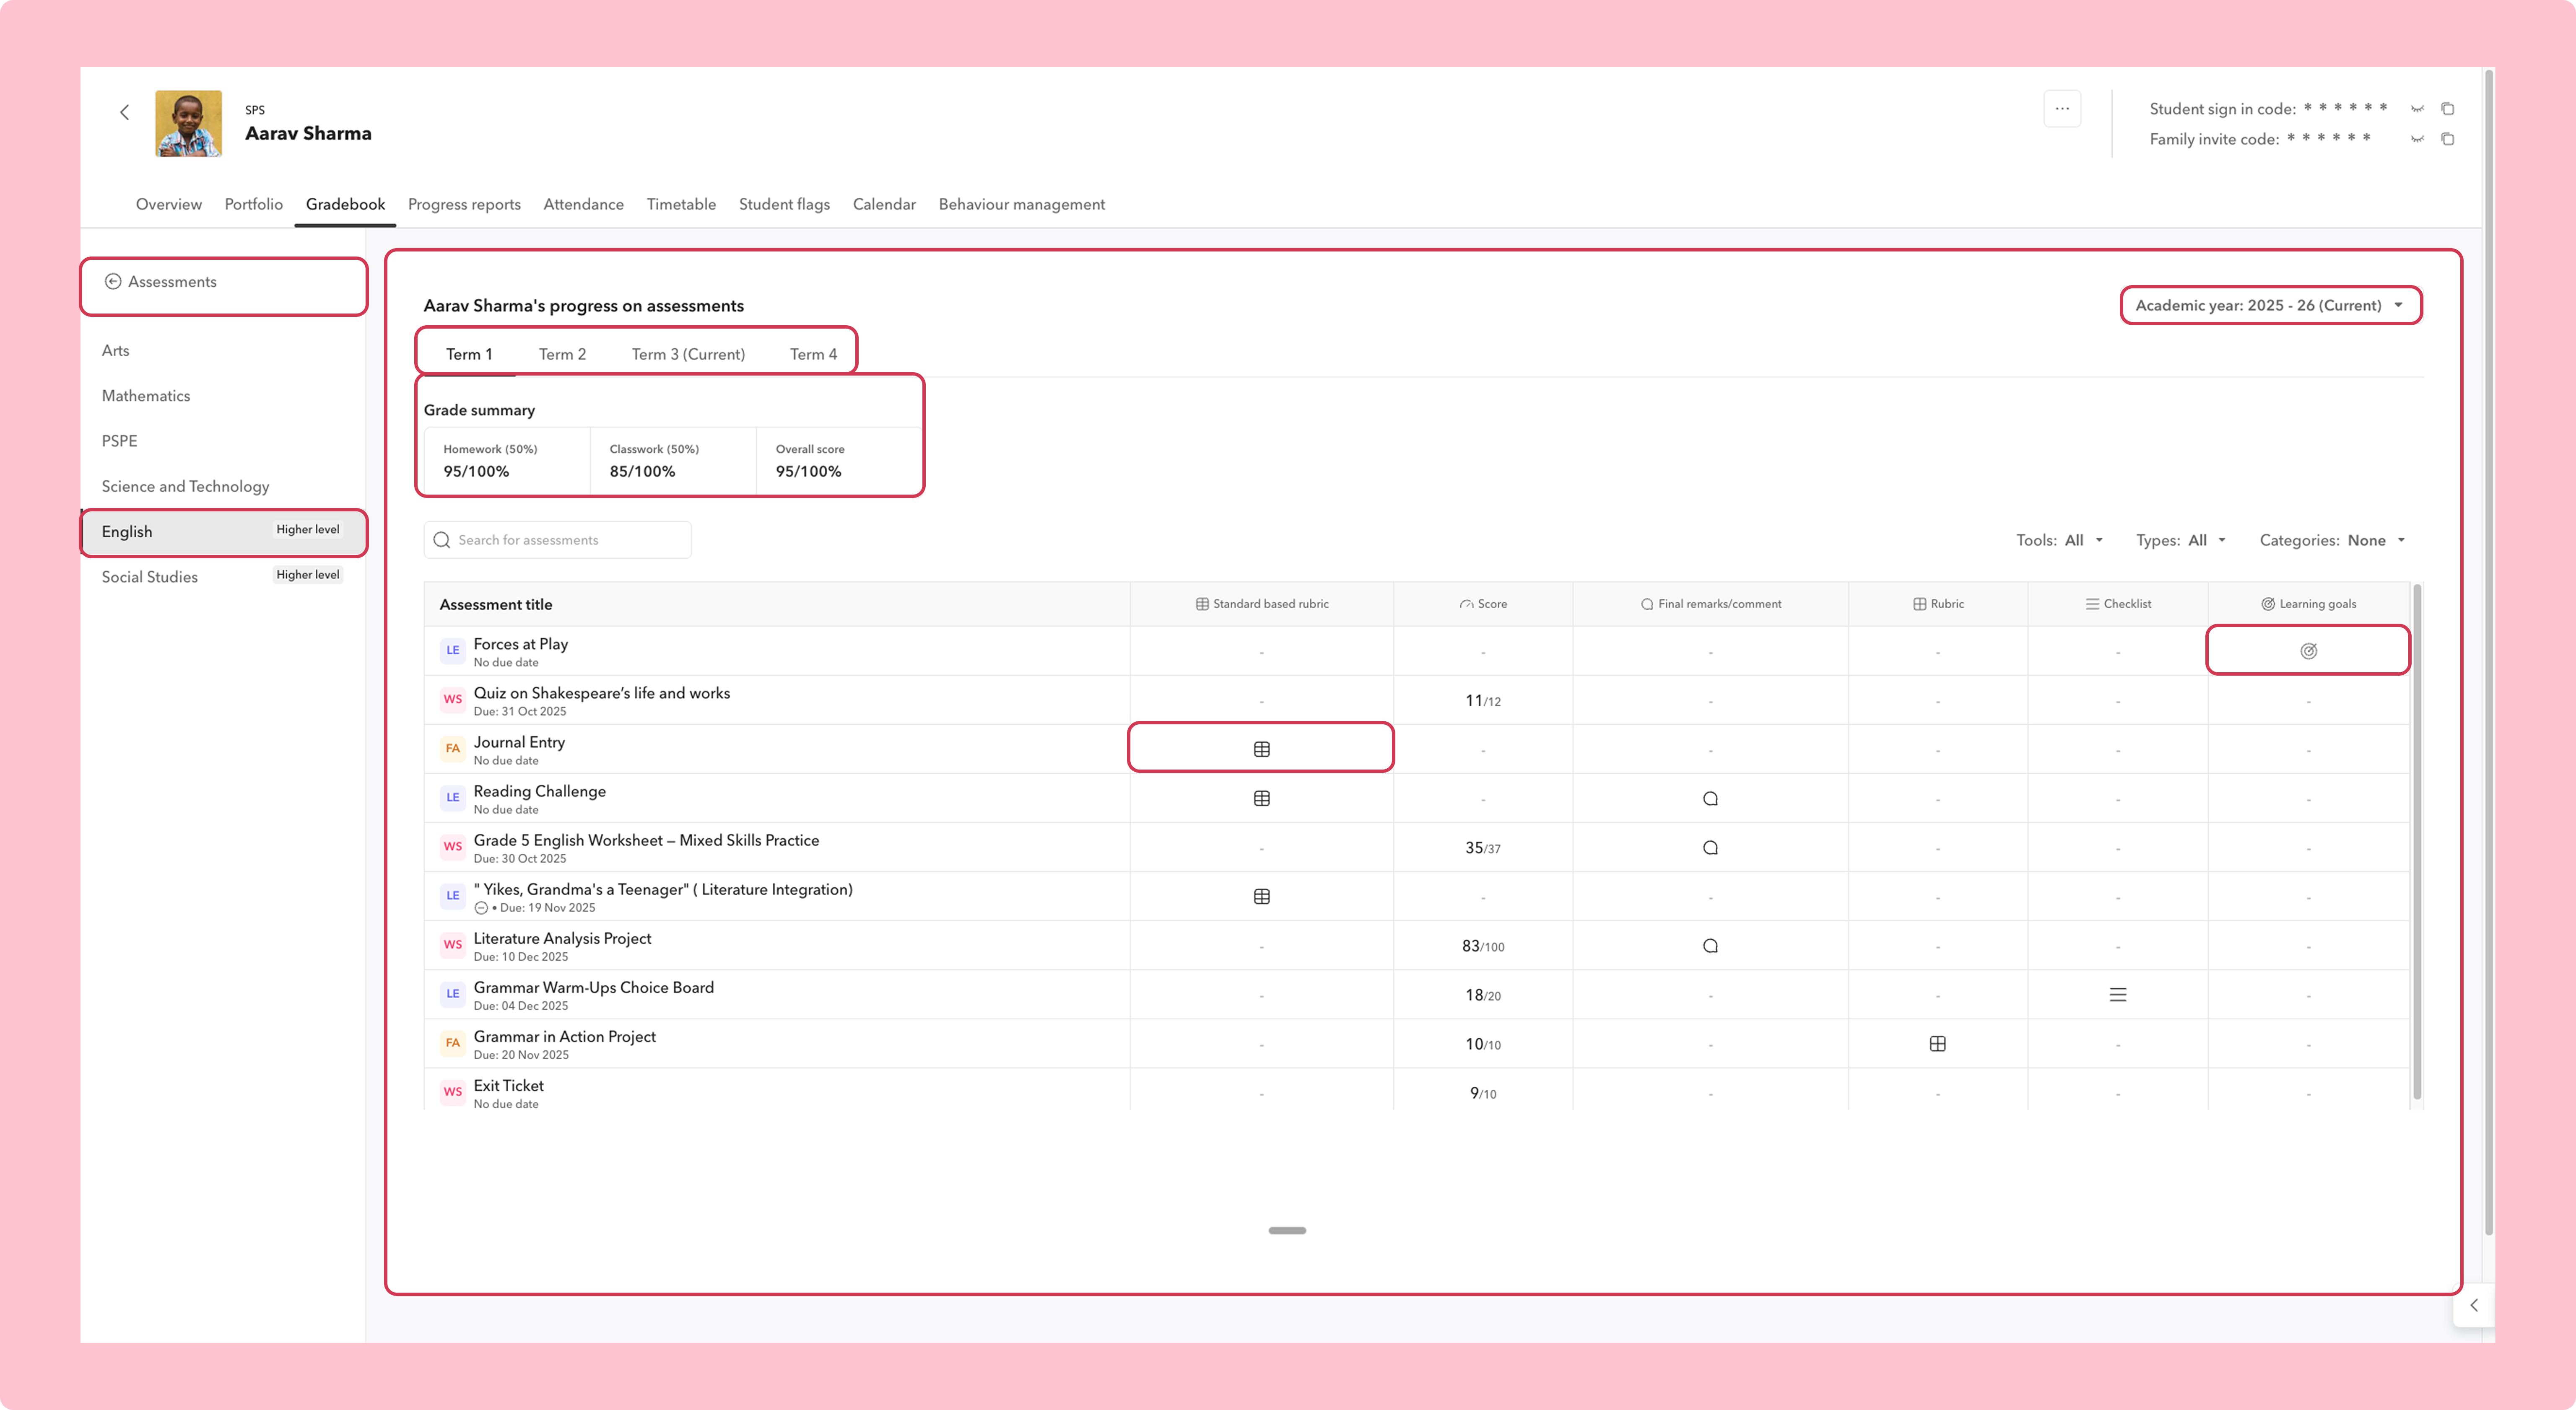The image size is (2576, 1410).
Task: Focus the Search for assessments field
Action: point(557,540)
